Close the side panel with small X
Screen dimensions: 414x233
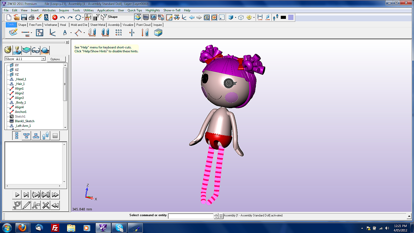pos(67,42)
